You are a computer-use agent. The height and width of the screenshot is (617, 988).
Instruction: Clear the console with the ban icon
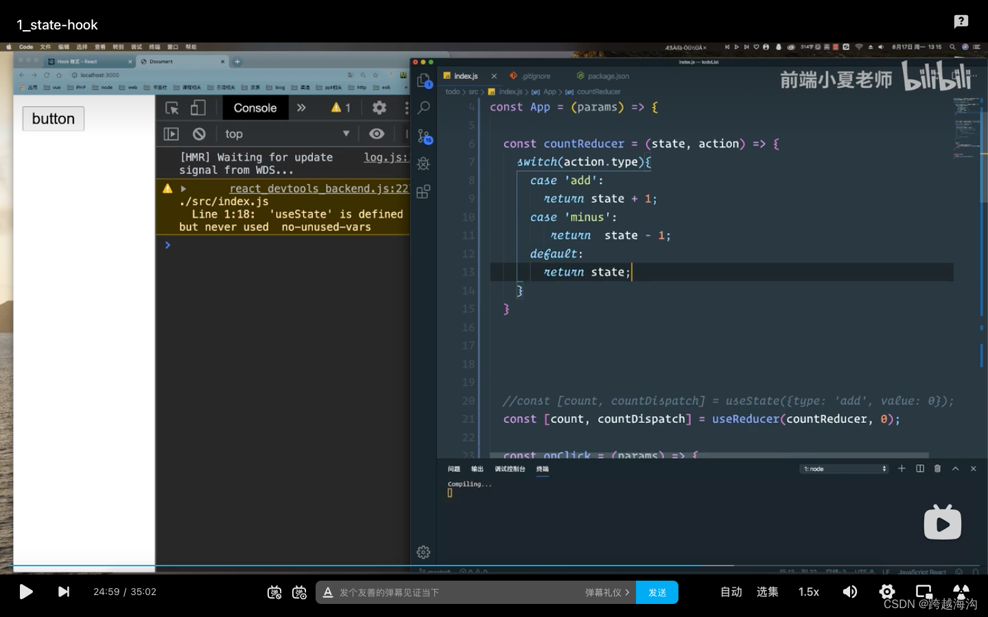pyautogui.click(x=199, y=134)
